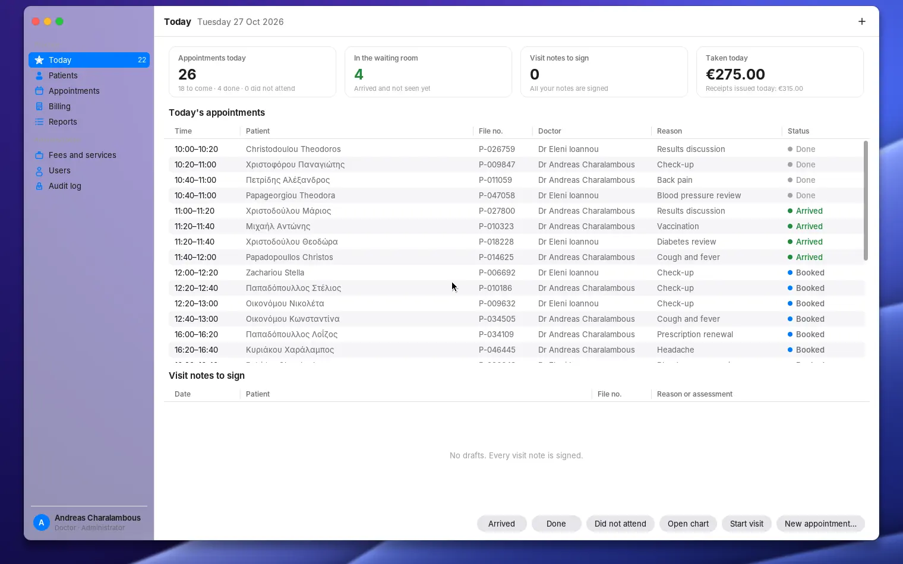Viewport: 903px width, 564px height.
Task: Click the Done button
Action: pyautogui.click(x=556, y=524)
